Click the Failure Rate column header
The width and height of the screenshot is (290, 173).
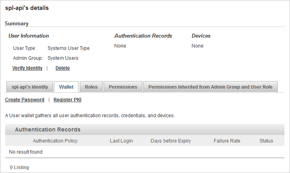pyautogui.click(x=227, y=141)
